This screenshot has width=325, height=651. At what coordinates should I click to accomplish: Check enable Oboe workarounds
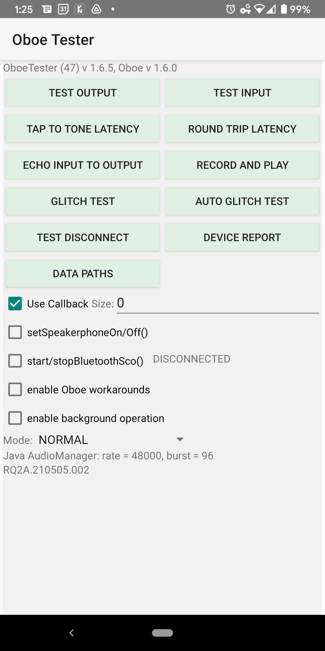tap(15, 389)
